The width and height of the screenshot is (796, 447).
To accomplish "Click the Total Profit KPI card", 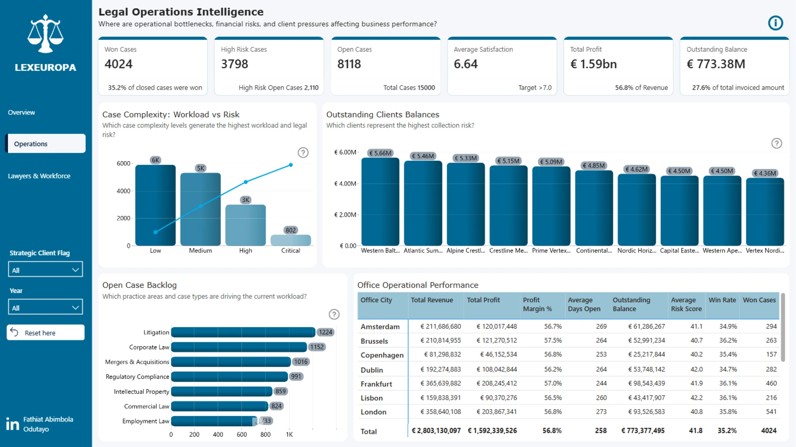I will [x=619, y=66].
